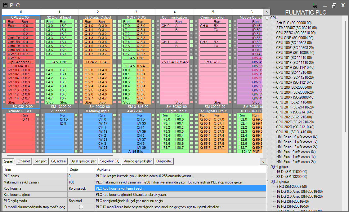Viewport: 349px width, 212px height.
Task: Collapse the Dijital çıkışlar tree node
Action: click(268, 182)
